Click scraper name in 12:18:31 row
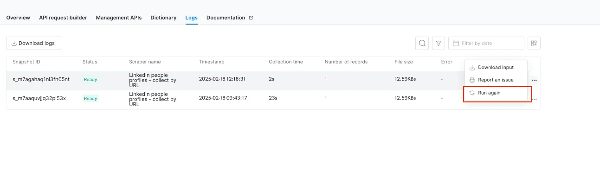This screenshot has width=600, height=176. pyautogui.click(x=153, y=80)
